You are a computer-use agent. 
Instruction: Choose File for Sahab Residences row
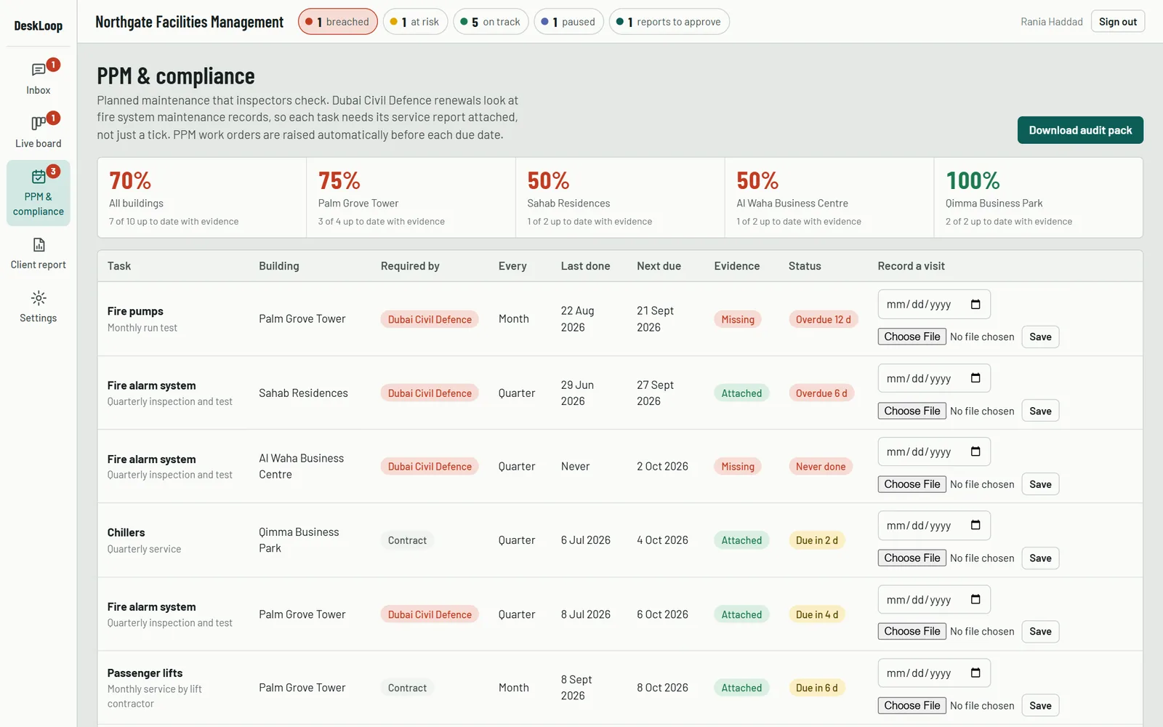point(912,411)
